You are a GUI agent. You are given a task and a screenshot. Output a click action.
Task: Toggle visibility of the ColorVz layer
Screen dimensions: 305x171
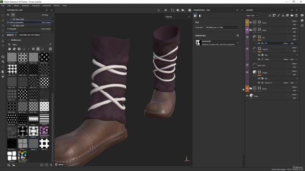point(247,49)
